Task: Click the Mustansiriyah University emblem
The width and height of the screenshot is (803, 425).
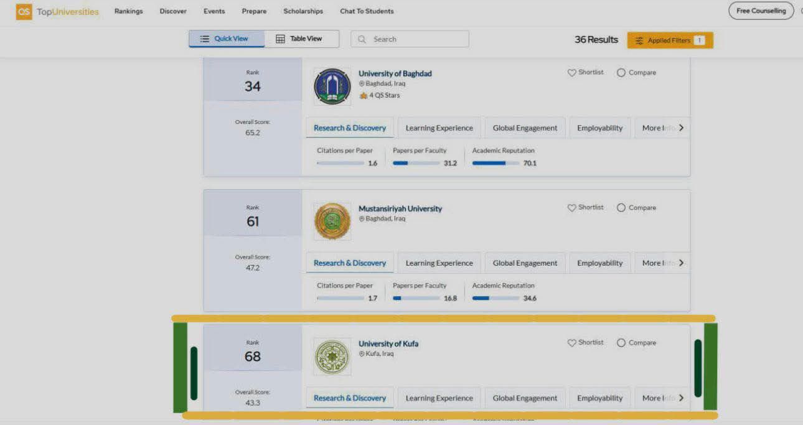Action: [332, 222]
